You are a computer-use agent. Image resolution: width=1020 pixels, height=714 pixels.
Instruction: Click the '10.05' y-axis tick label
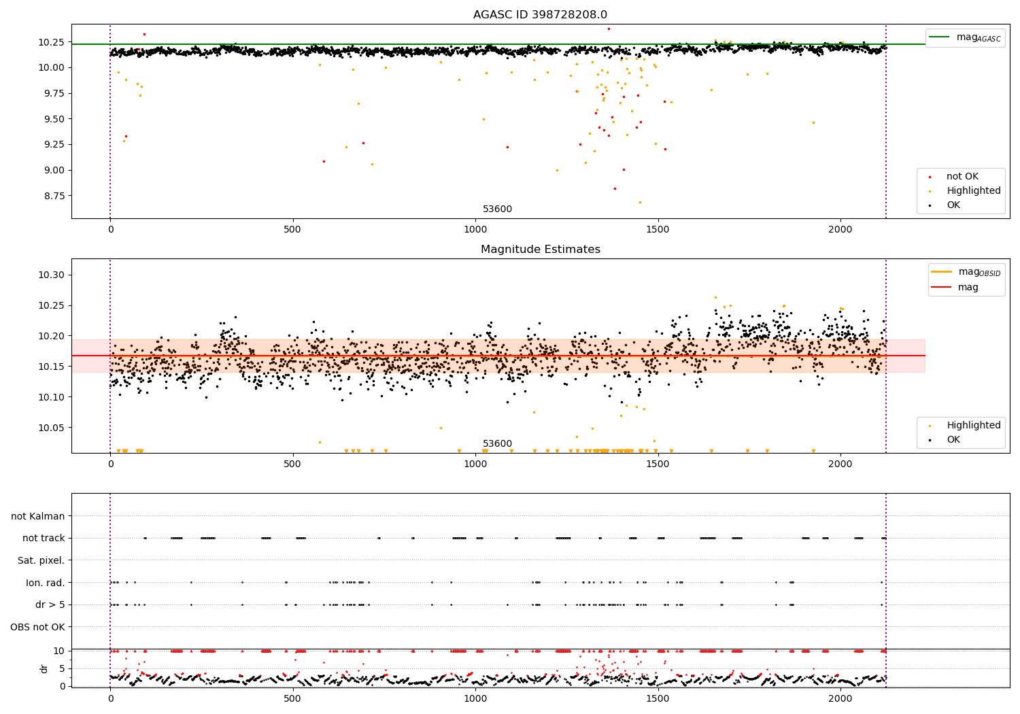(x=52, y=428)
